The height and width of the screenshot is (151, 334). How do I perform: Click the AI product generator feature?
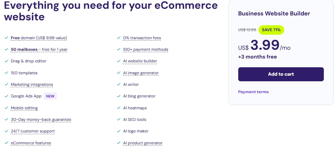[142, 143]
